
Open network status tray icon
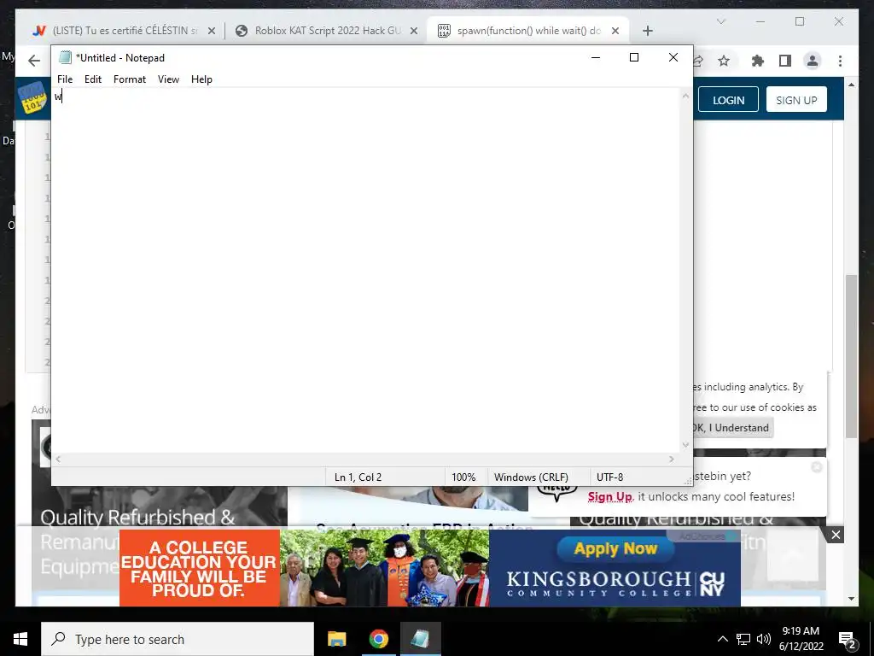pos(743,639)
